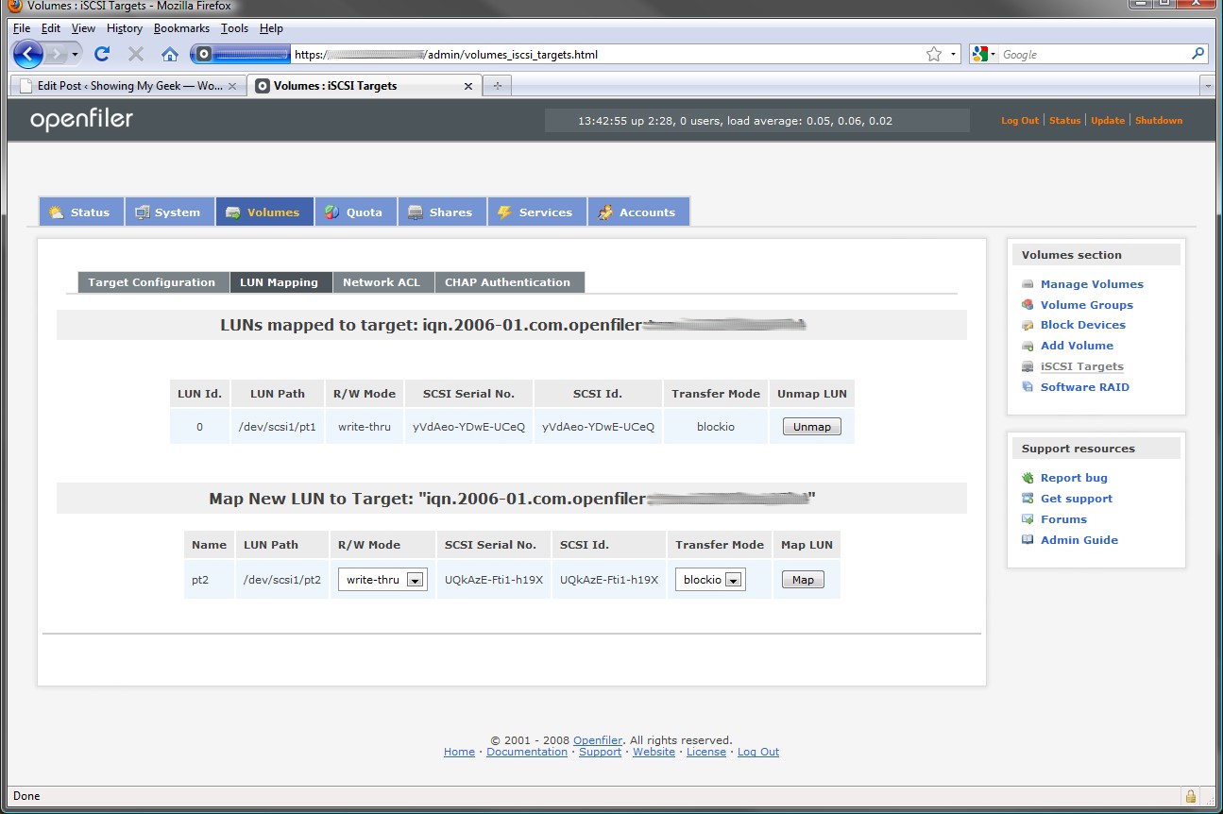Click the site identity favicon button

(x=240, y=54)
